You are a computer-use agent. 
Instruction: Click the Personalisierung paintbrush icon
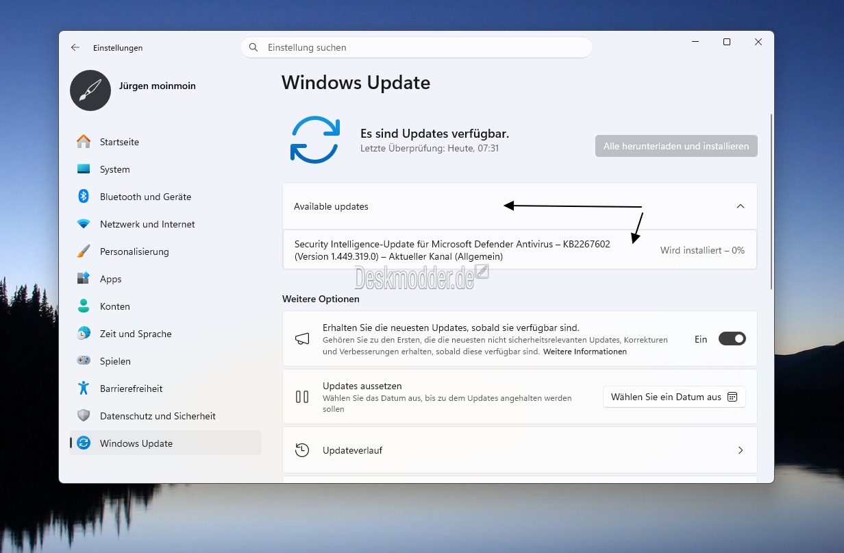84,251
